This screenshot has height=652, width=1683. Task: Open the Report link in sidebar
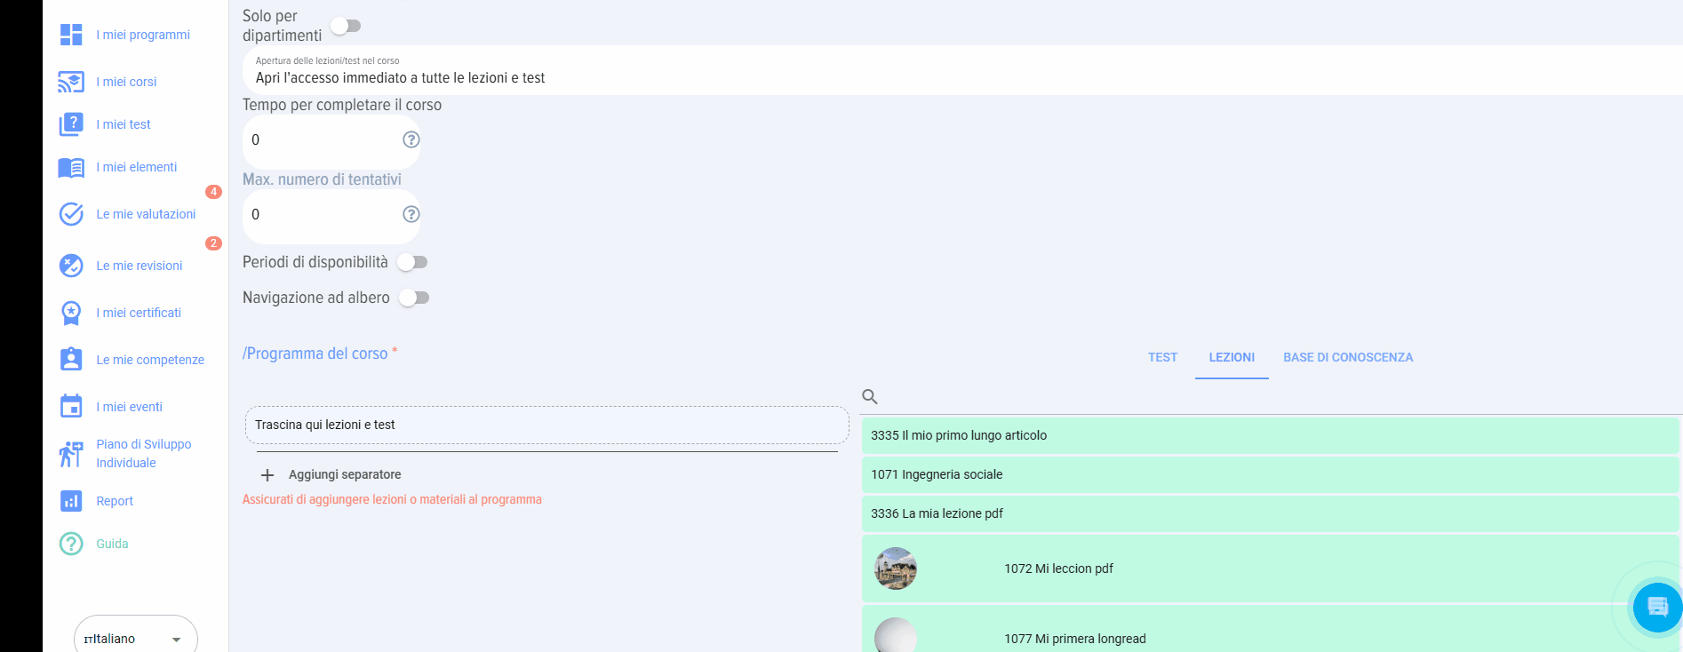(115, 501)
